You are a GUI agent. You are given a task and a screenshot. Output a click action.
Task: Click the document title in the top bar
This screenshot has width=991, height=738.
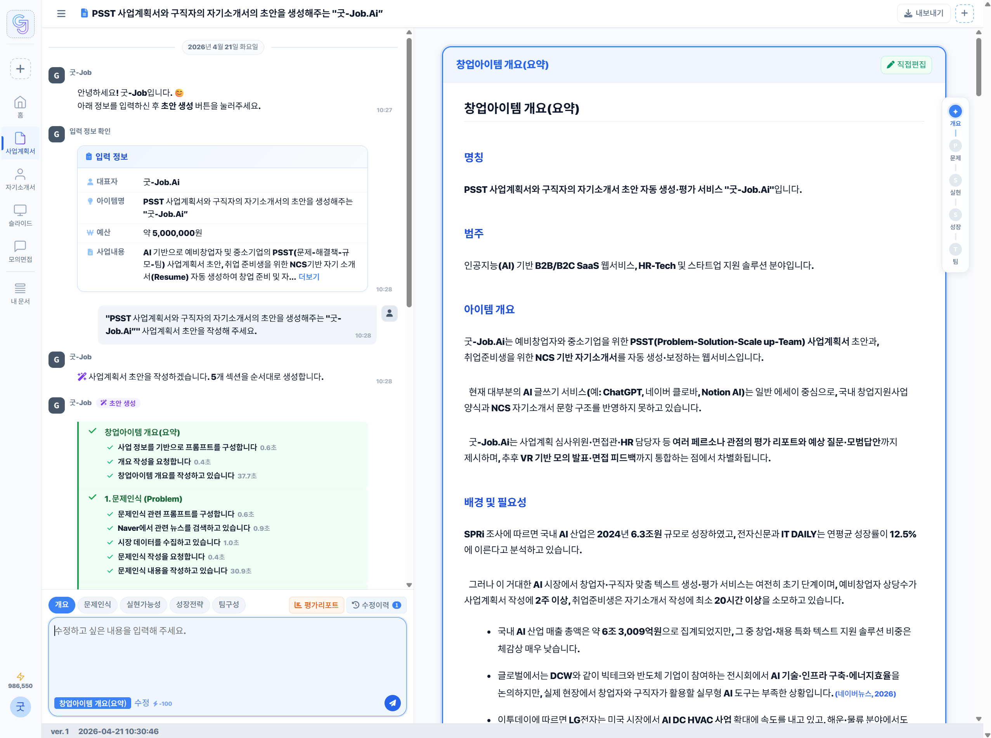[x=237, y=14]
